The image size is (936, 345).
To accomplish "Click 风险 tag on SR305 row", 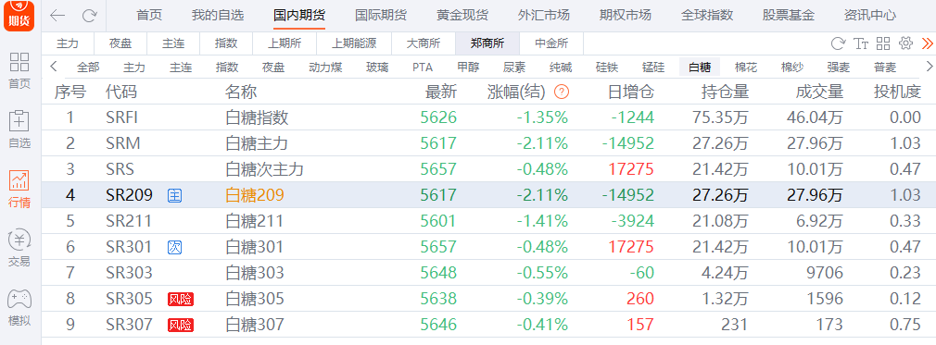I will pyautogui.click(x=181, y=299).
